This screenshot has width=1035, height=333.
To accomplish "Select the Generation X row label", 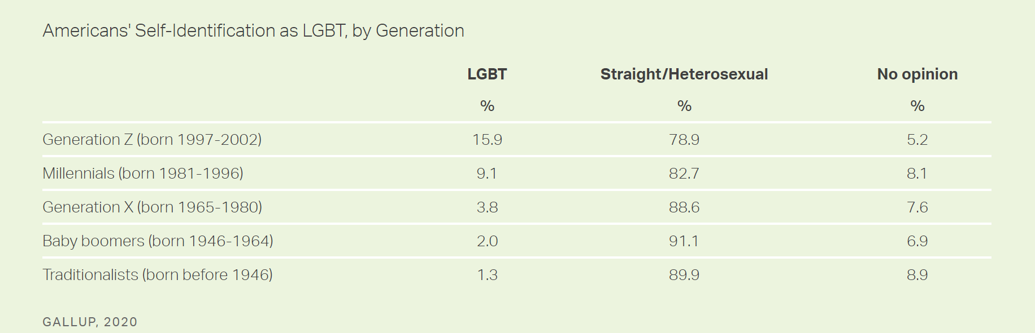I will pos(152,207).
